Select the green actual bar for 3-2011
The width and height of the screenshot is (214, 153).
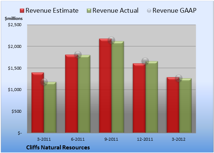click(50, 107)
